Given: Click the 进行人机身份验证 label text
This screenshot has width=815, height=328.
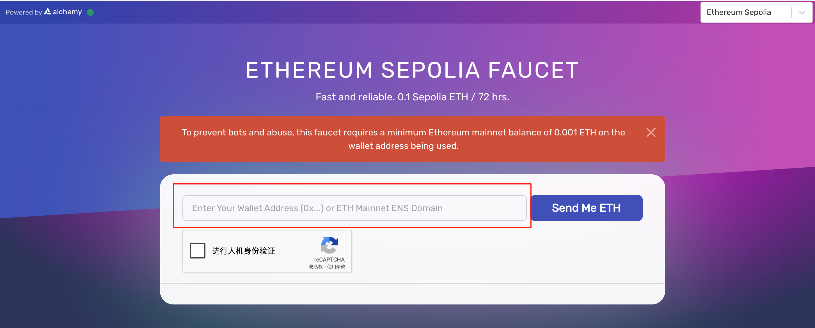Looking at the screenshot, I should [x=244, y=251].
